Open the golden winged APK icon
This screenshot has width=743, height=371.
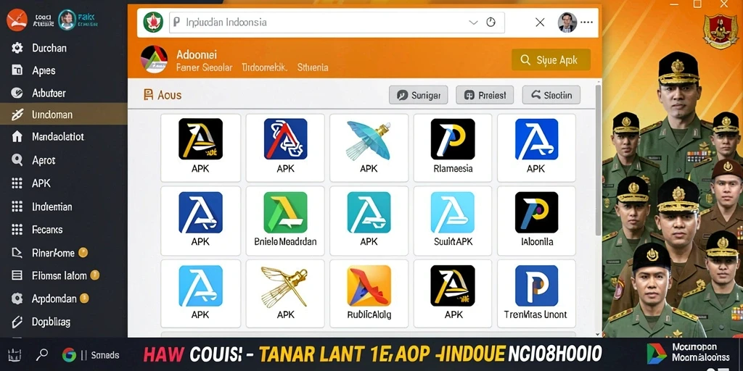285,285
